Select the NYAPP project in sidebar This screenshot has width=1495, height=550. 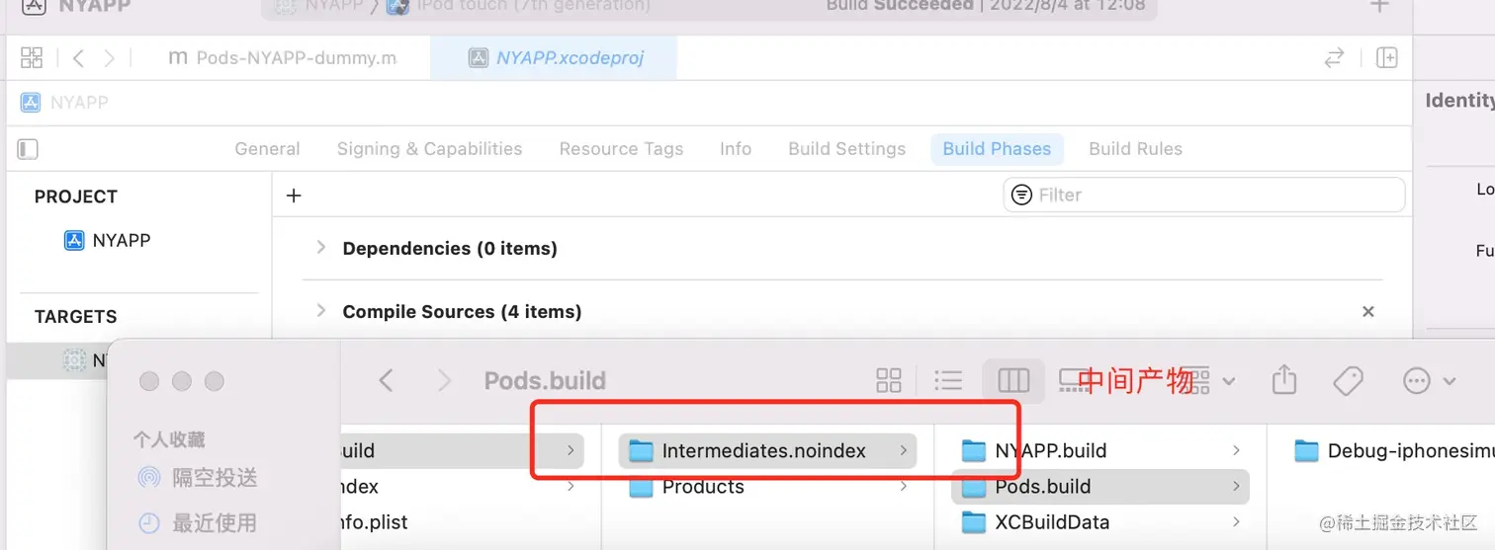(x=121, y=240)
